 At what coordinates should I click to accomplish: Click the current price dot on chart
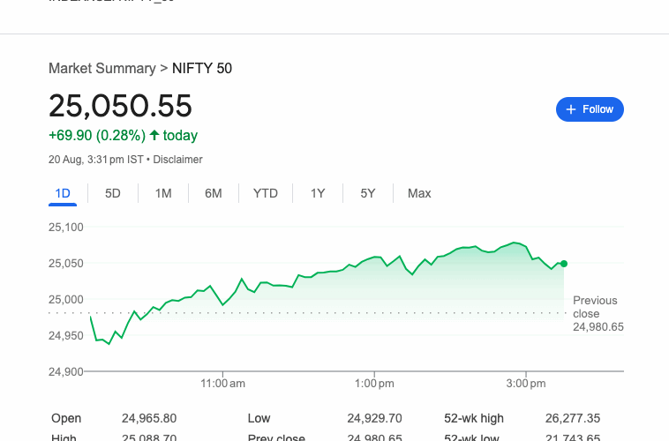point(564,264)
